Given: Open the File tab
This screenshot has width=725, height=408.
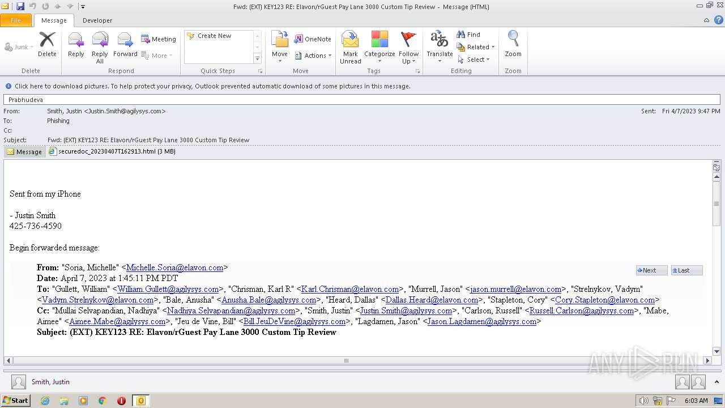Looking at the screenshot, I should point(16,20).
